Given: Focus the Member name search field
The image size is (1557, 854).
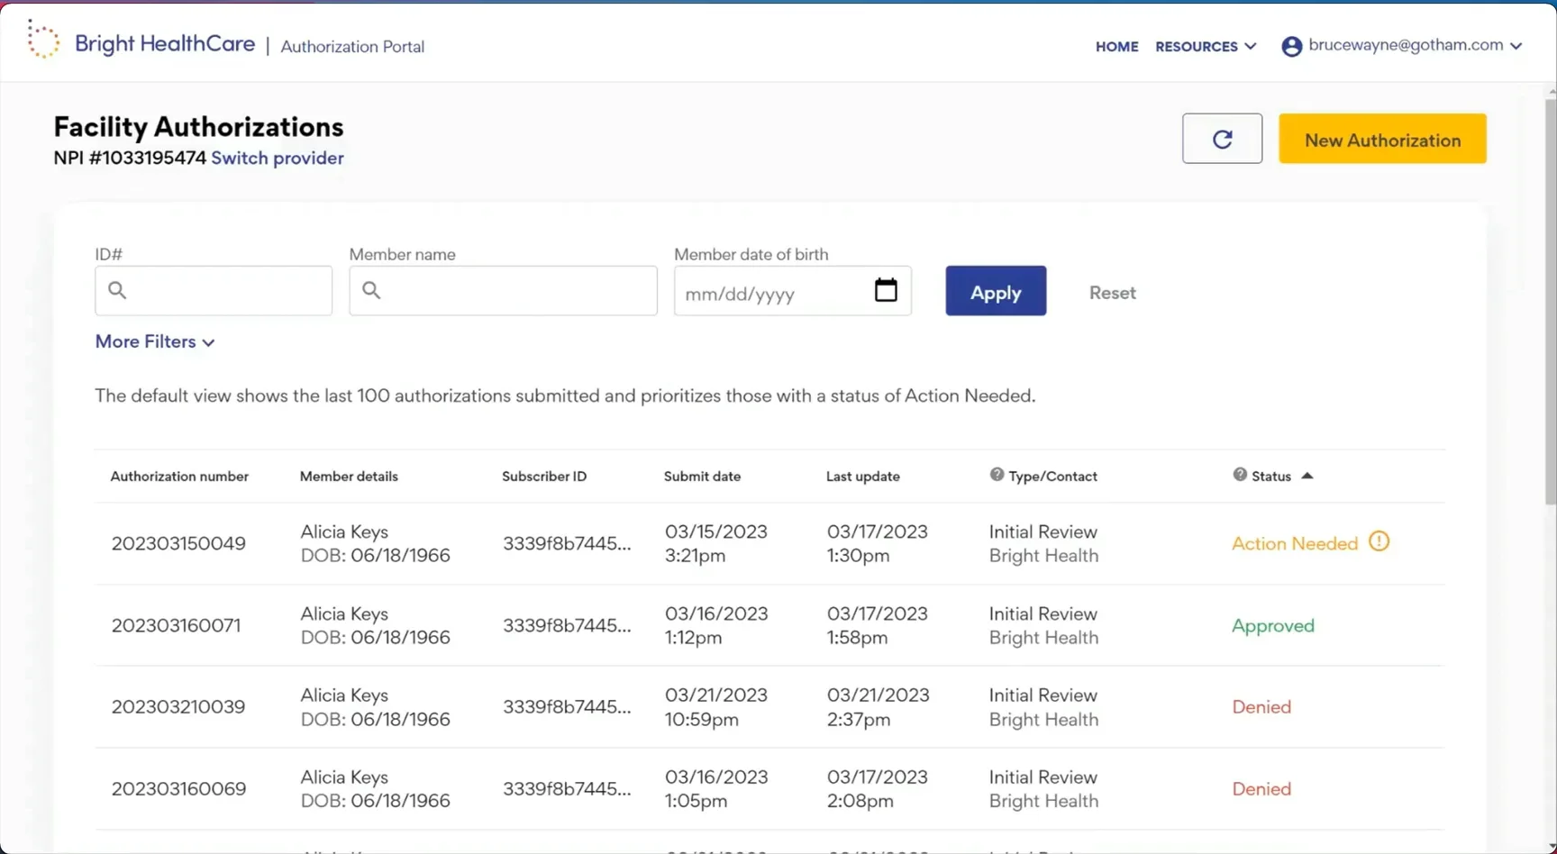Looking at the screenshot, I should [514, 290].
